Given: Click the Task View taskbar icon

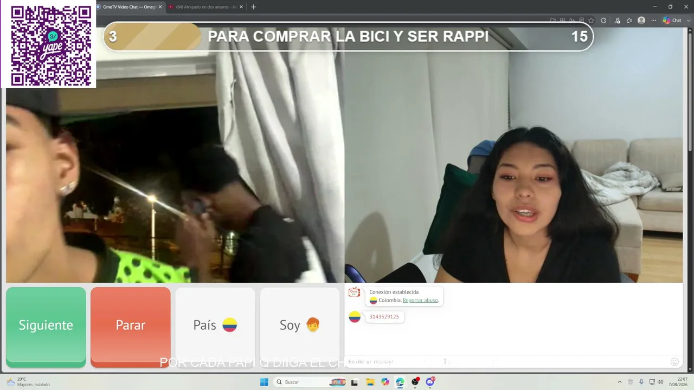Looking at the screenshot, I should pyautogui.click(x=355, y=382).
